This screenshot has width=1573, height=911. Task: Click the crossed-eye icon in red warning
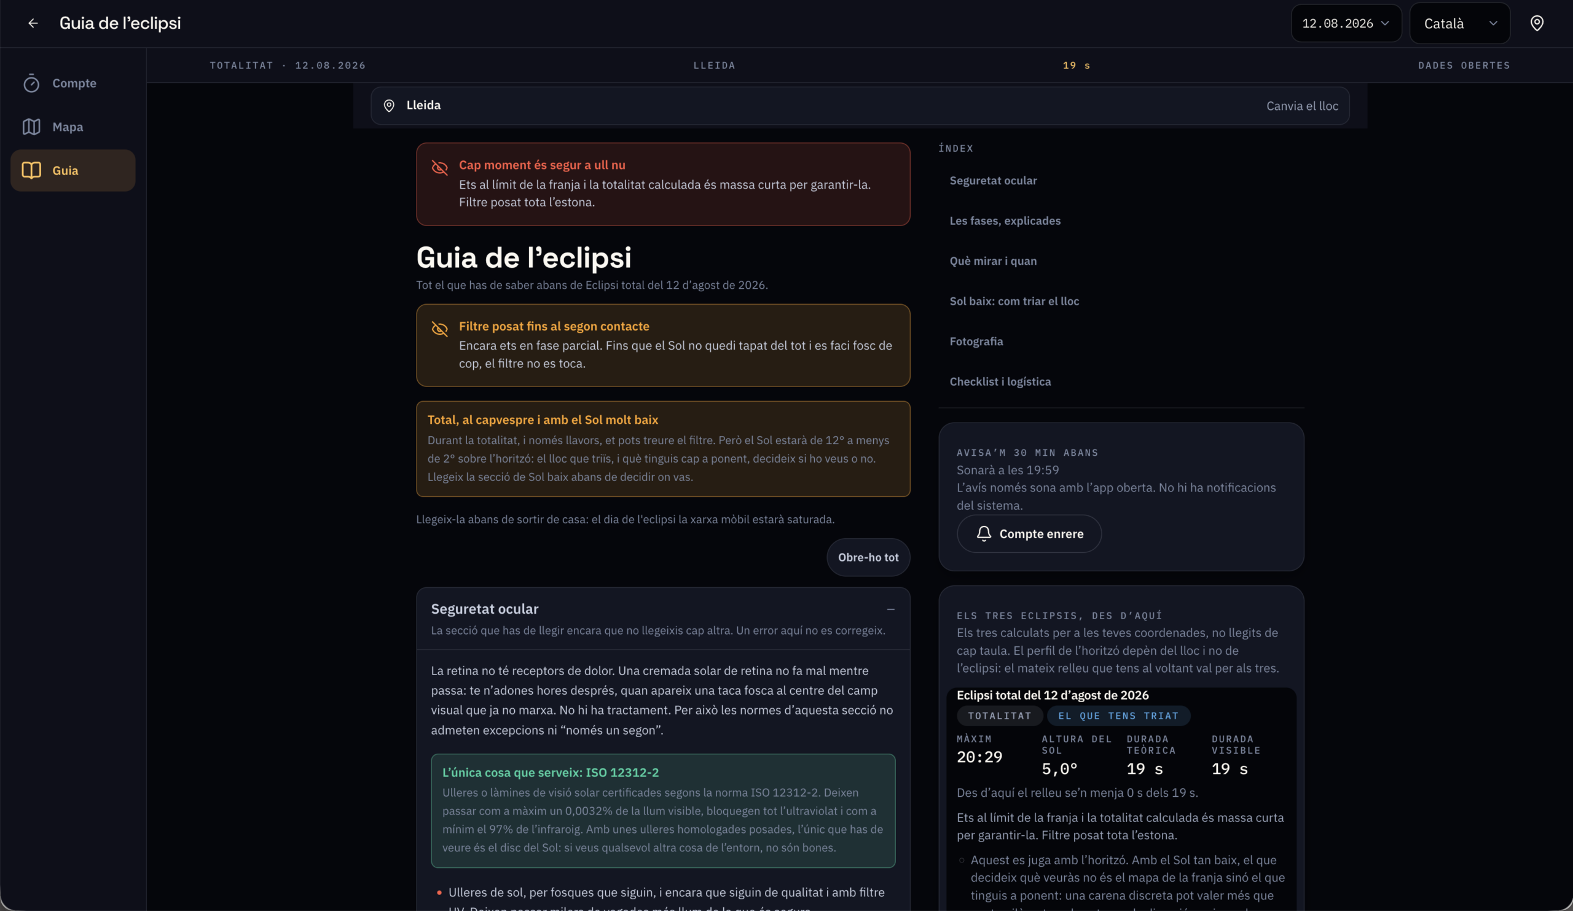439,167
